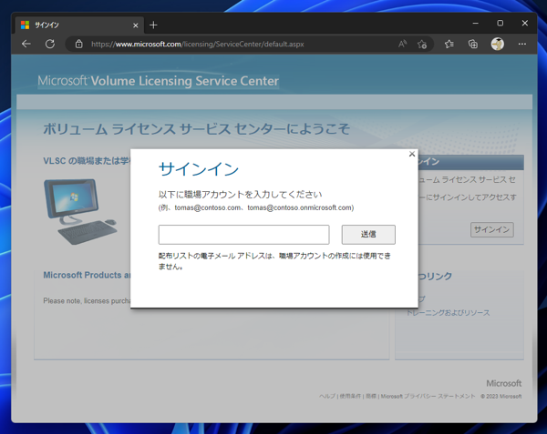Click the ボリューム ライセンス サービス センターにようこそ heading
Image resolution: width=547 pixels, height=434 pixels.
196,129
